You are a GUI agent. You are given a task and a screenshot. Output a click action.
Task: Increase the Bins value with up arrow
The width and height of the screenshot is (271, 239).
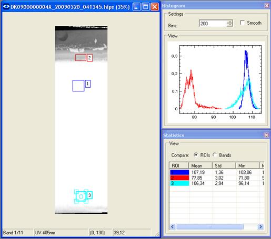tap(230, 22)
